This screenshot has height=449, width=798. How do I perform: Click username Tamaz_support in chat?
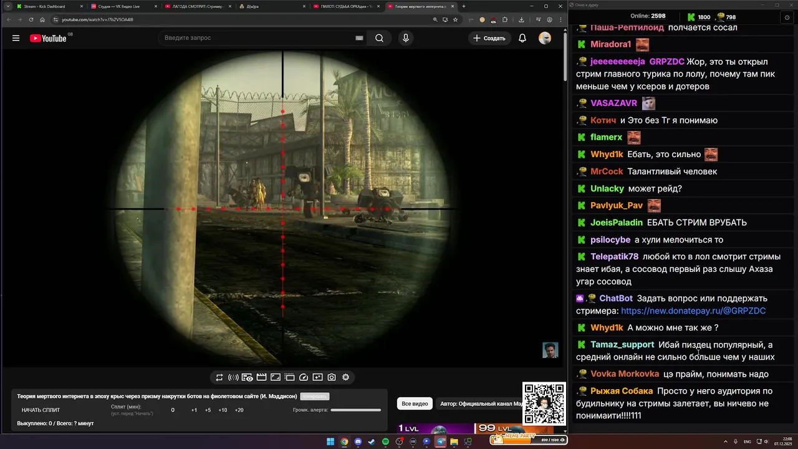click(622, 344)
